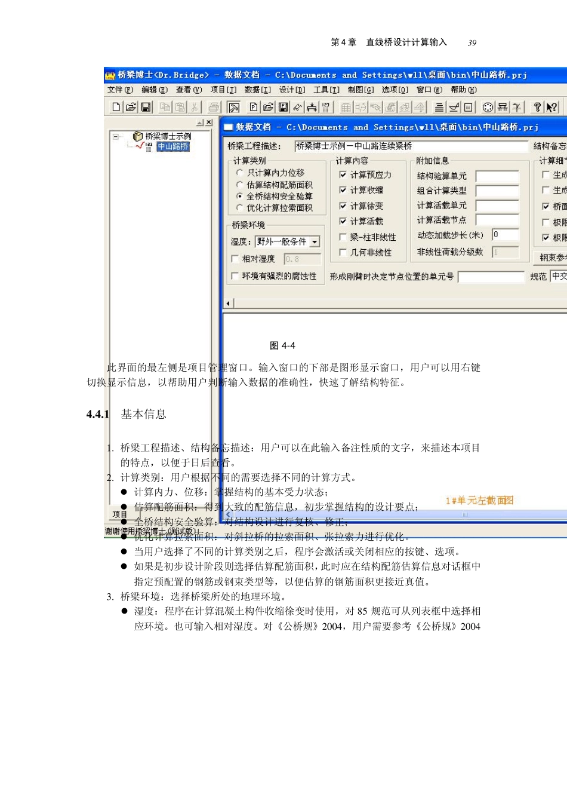Close the project panel with its X icon
This screenshot has height=803, width=567.
point(209,122)
